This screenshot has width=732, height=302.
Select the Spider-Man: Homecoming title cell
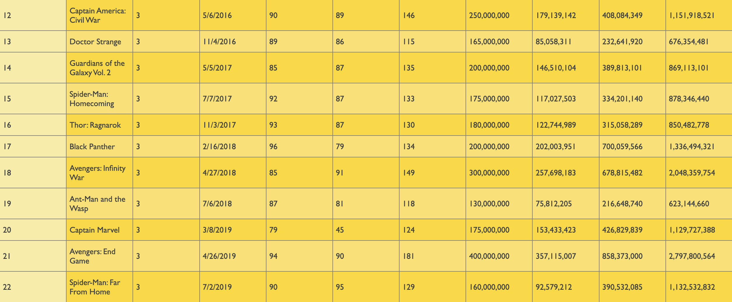tap(99, 99)
